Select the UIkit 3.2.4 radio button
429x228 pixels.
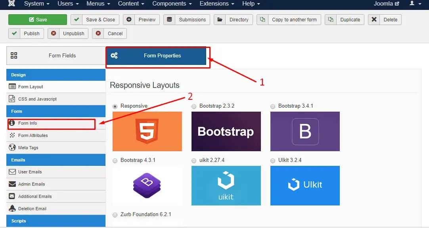coord(272,161)
